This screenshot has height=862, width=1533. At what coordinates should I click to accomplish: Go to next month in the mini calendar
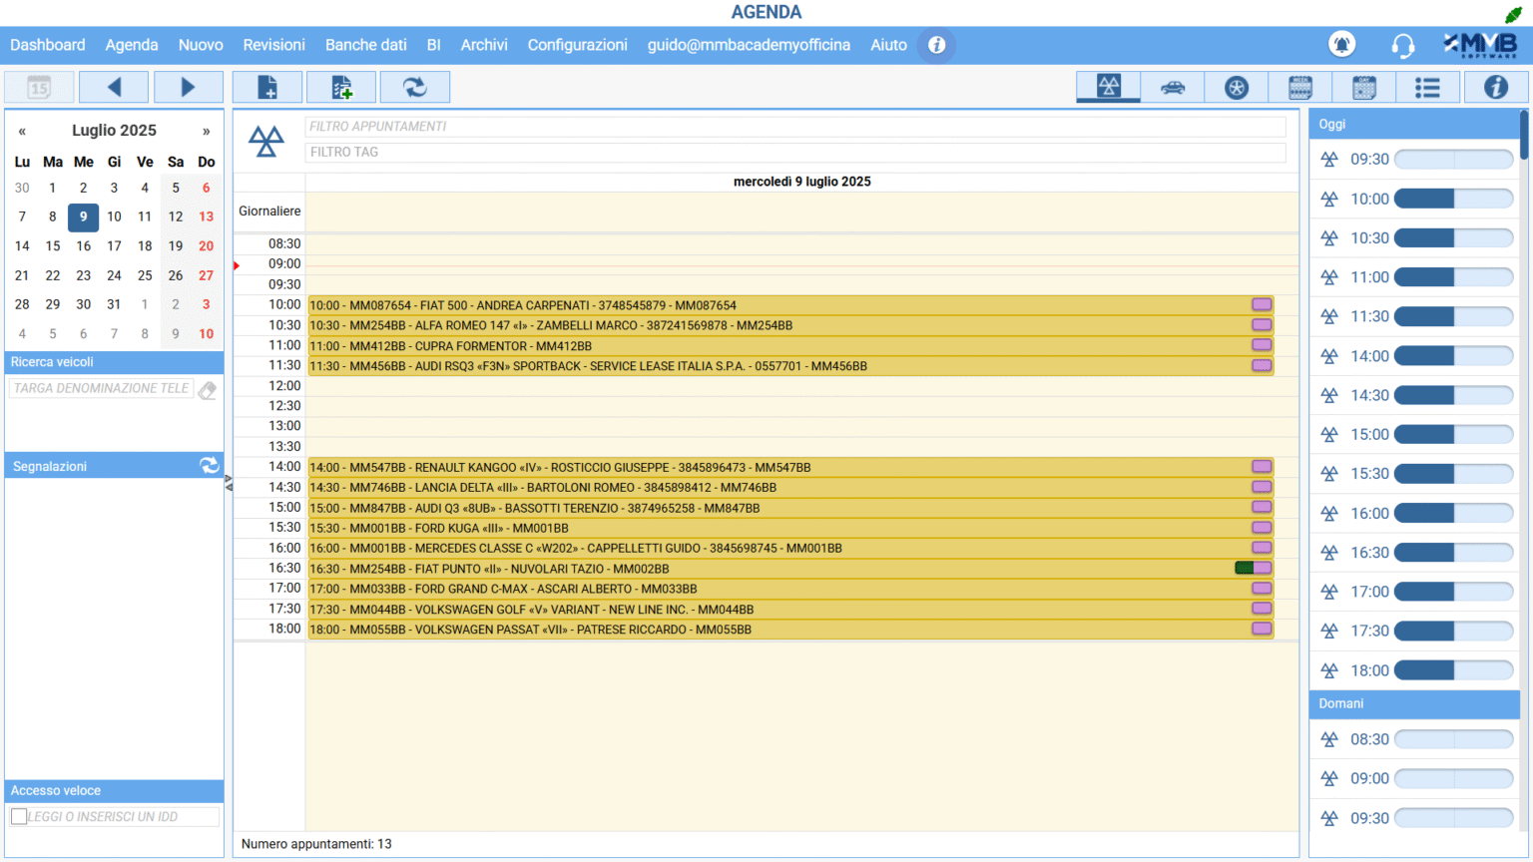pyautogui.click(x=206, y=131)
